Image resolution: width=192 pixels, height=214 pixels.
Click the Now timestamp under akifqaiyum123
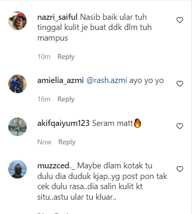[44, 142]
